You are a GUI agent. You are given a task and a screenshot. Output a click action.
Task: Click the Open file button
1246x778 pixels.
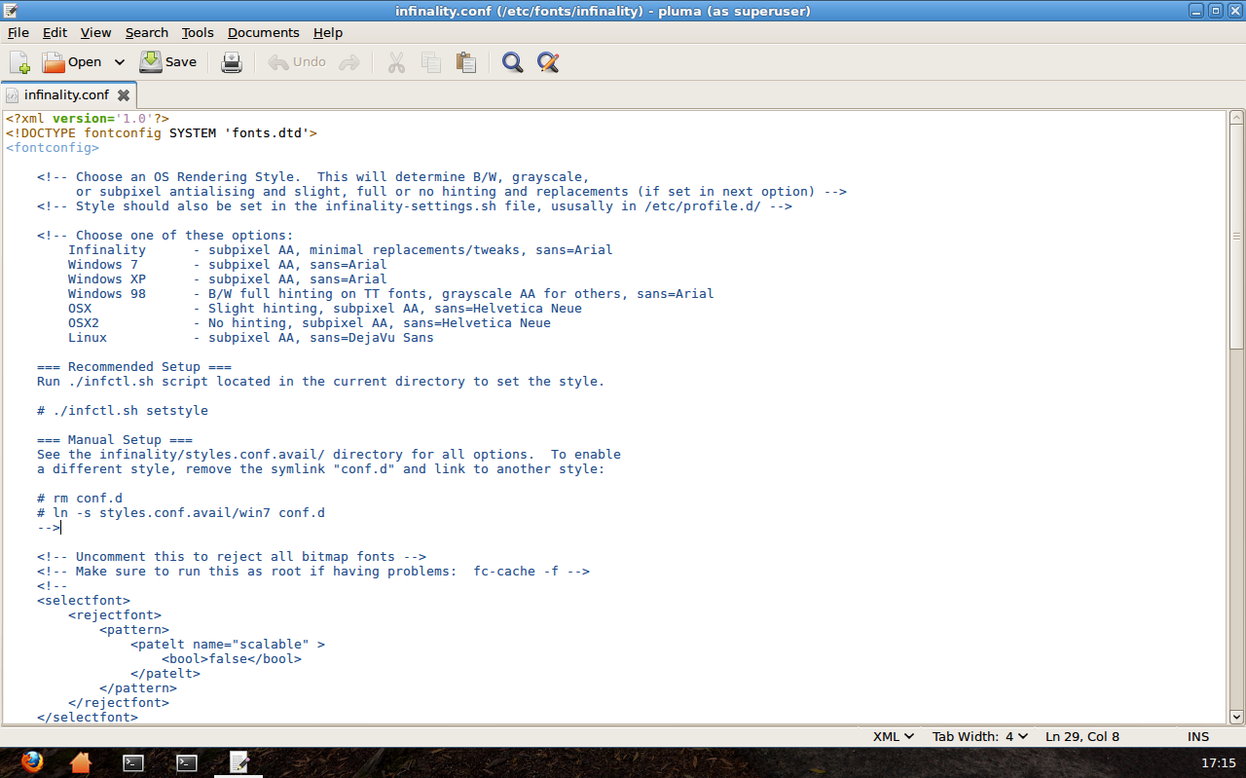point(72,62)
